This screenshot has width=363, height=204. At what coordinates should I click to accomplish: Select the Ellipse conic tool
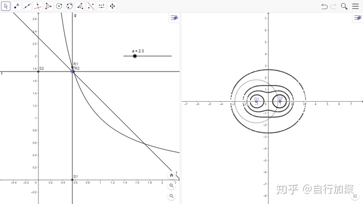[x=70, y=6]
